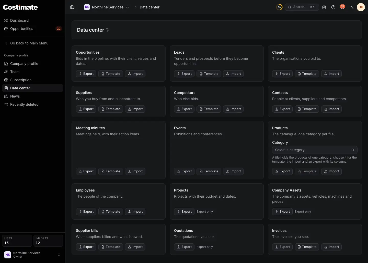This screenshot has height=263, width=368.
Task: Download the Invoices template
Action: coord(307,247)
